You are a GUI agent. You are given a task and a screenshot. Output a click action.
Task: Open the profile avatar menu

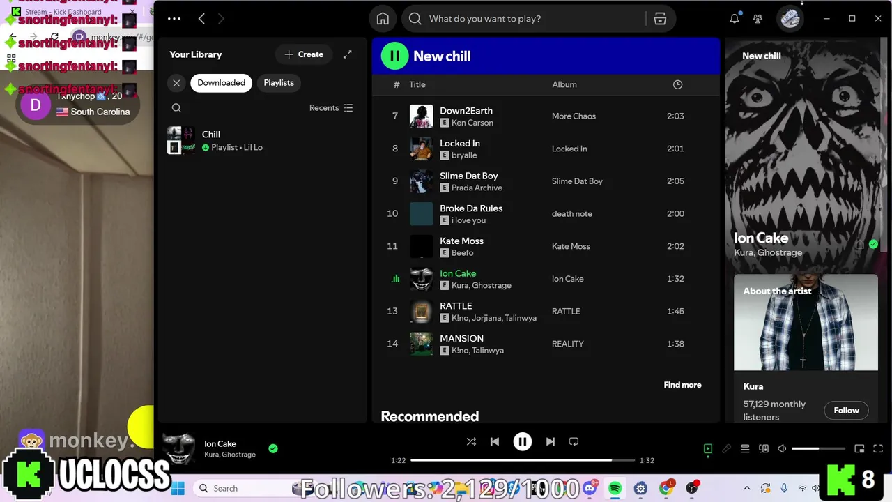click(x=790, y=19)
